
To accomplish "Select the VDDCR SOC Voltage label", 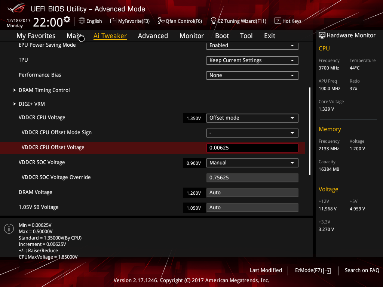I will pyautogui.click(x=42, y=162).
